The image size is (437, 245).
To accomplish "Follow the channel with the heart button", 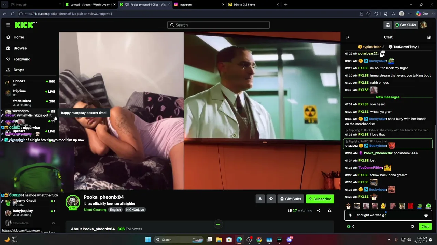I will (271, 199).
